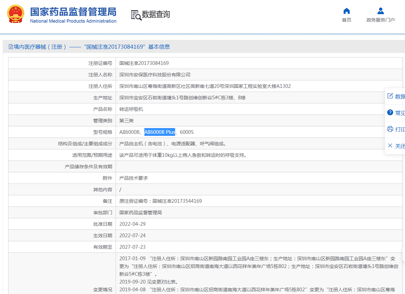Click National Medical Products Administration text
Image resolution: width=405 pixels, height=294 pixels.
[x=73, y=21]
